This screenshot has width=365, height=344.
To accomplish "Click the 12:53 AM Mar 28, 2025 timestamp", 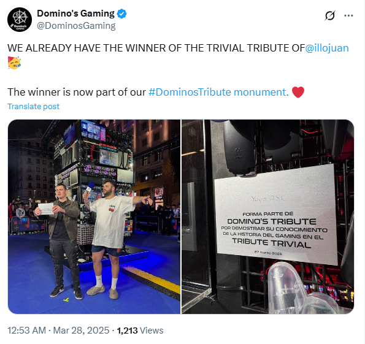I will (58, 331).
